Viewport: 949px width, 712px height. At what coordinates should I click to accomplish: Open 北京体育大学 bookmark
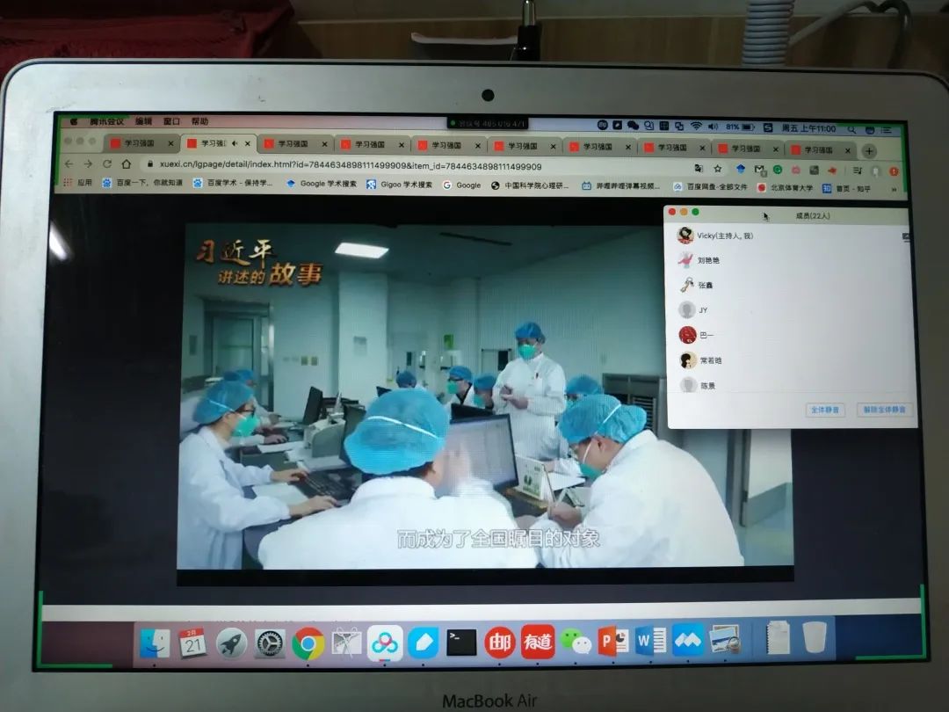pos(785,188)
